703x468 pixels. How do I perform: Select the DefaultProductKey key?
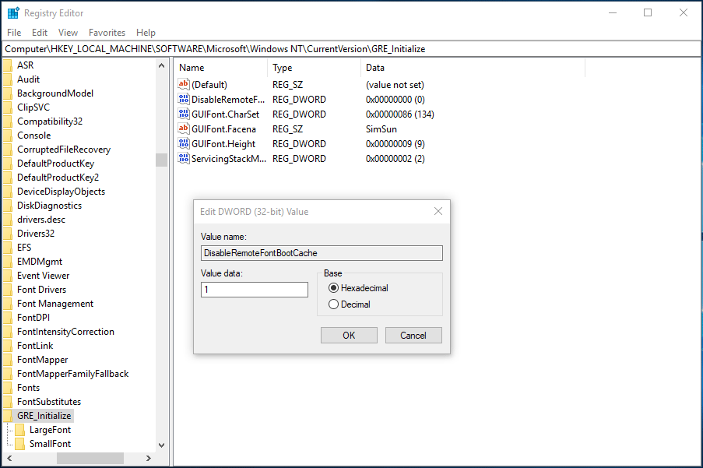click(55, 164)
